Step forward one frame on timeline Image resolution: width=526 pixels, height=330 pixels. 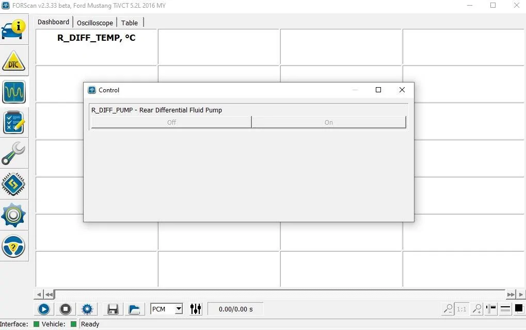pos(521,294)
